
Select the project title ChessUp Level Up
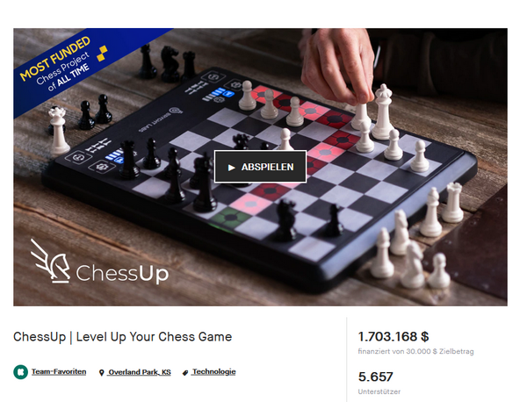123,337
